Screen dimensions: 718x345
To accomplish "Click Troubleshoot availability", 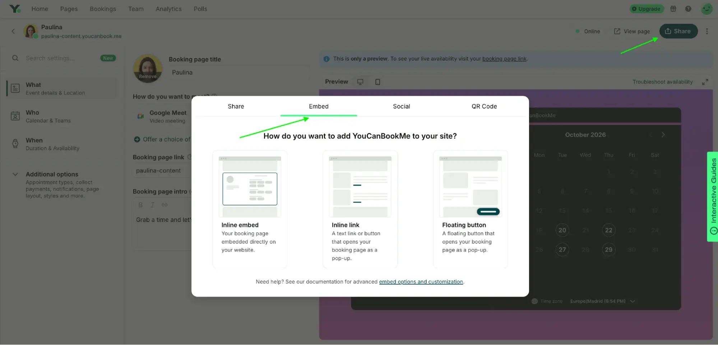I will pyautogui.click(x=662, y=82).
